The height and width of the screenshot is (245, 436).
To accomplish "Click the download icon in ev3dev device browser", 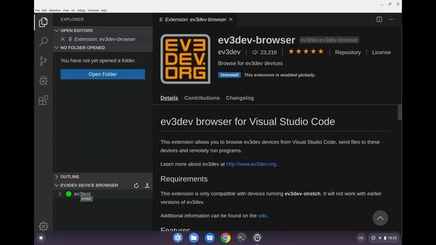I will click(147, 185).
